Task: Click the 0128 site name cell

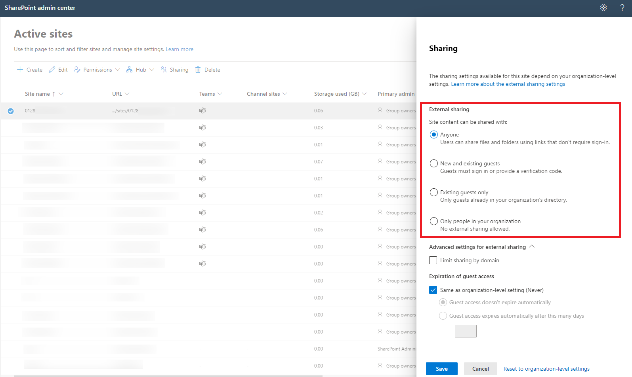Action: [30, 111]
